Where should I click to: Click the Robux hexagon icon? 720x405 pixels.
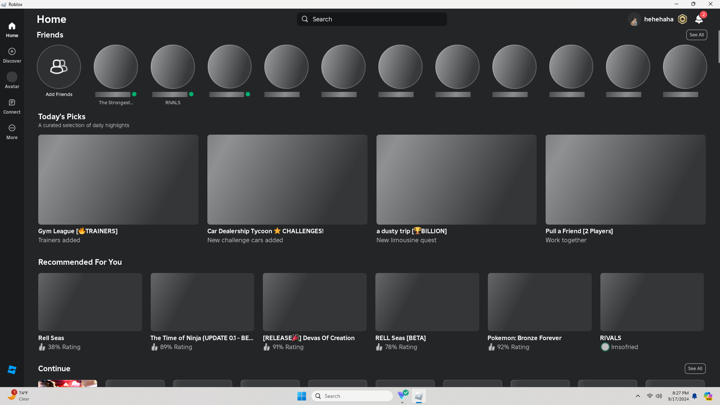[x=682, y=19]
